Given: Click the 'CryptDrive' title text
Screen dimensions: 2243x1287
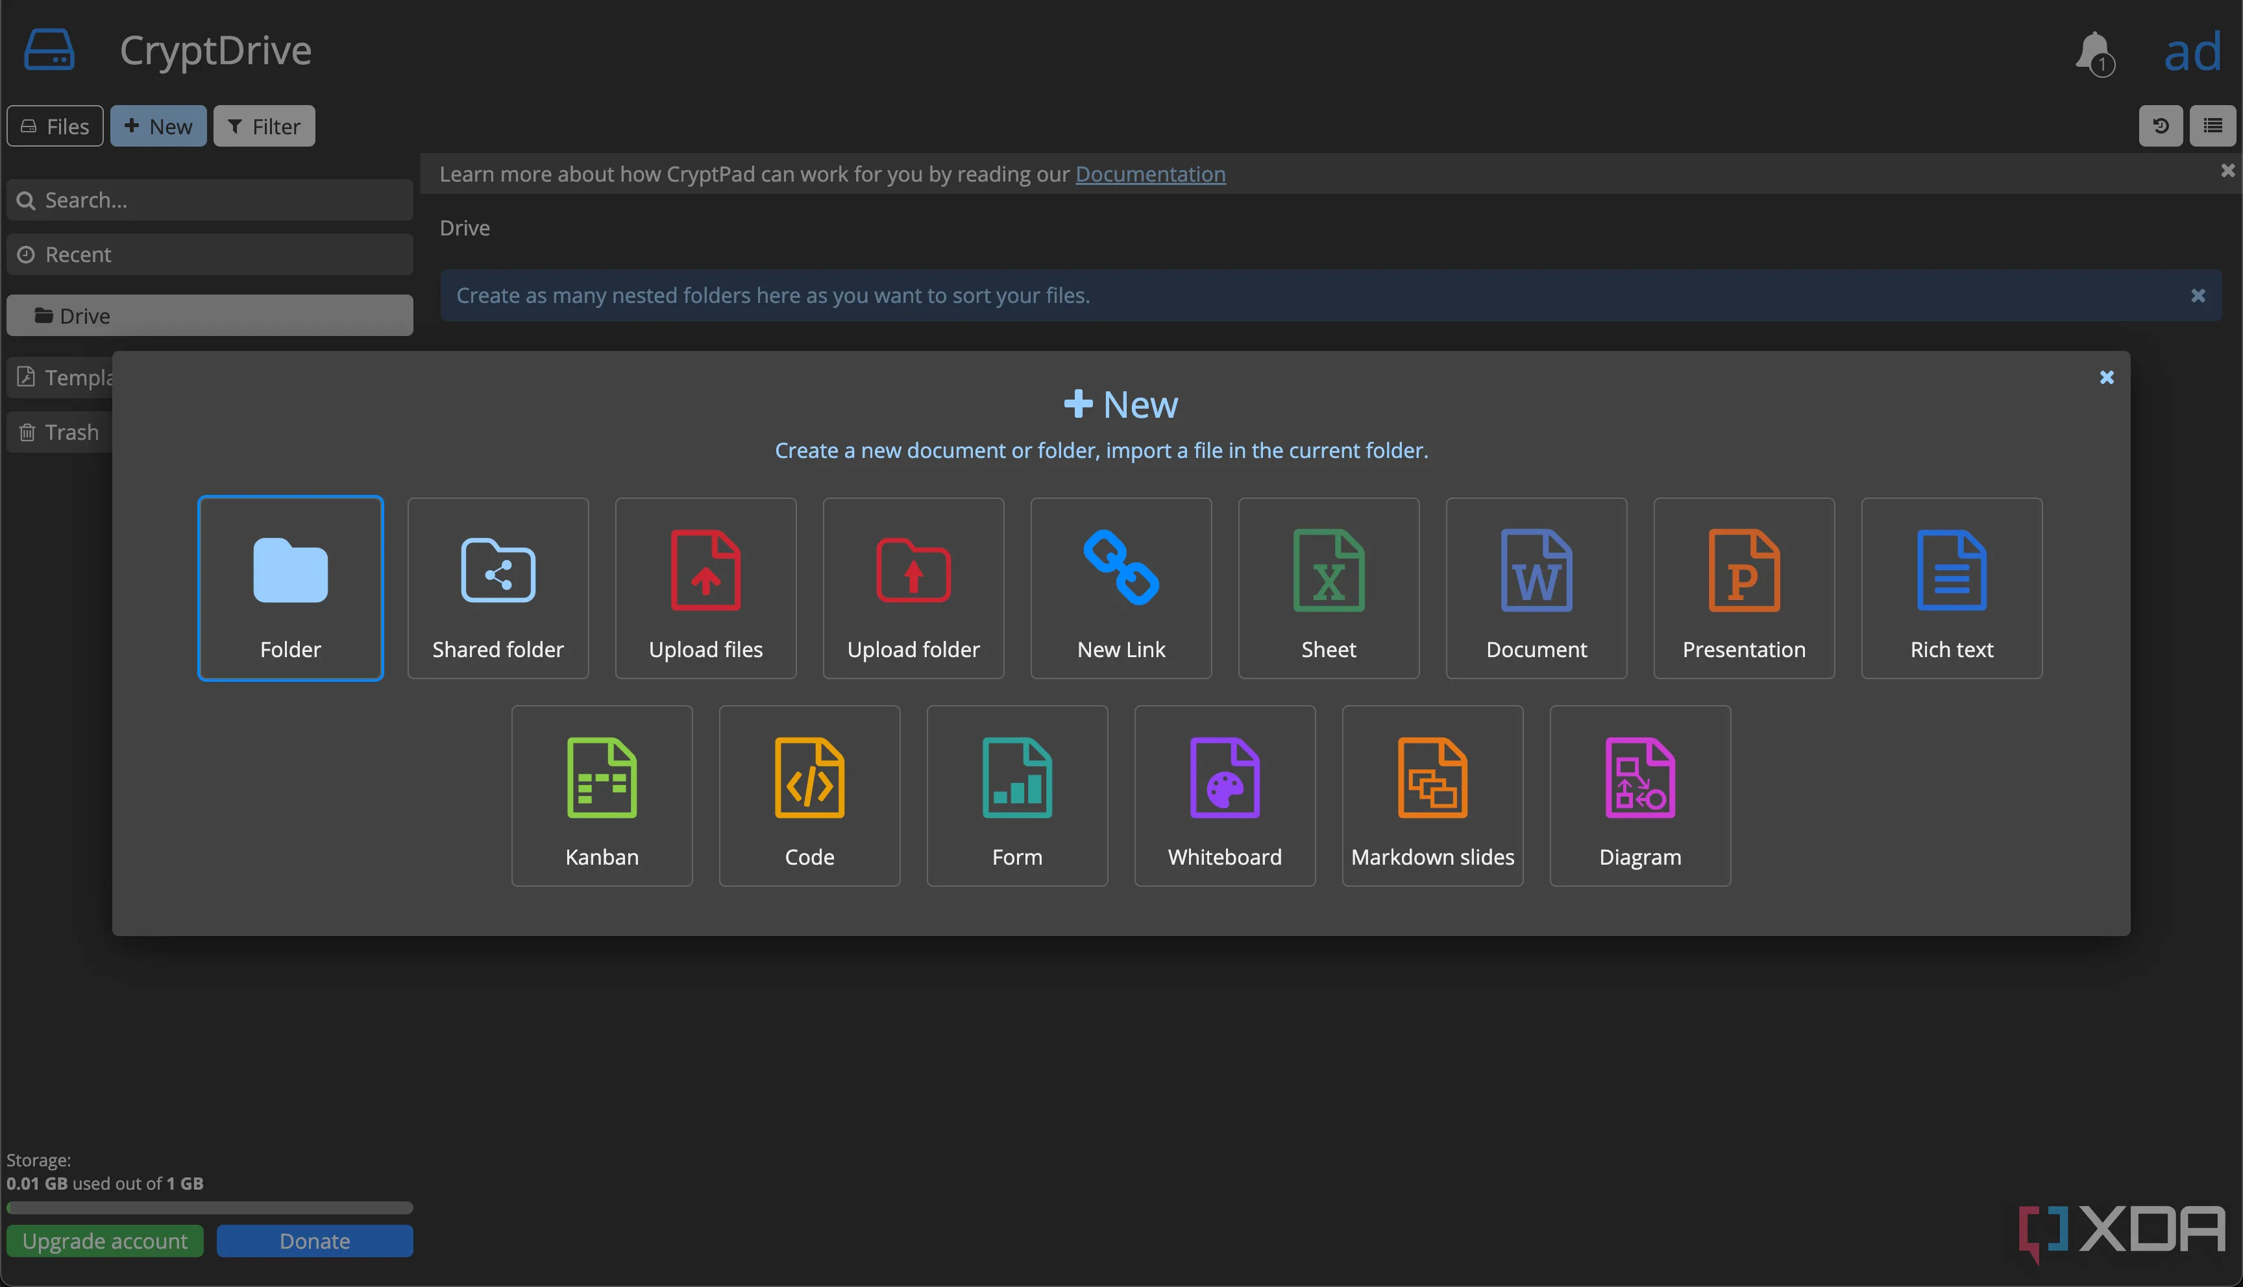Looking at the screenshot, I should 215,51.
